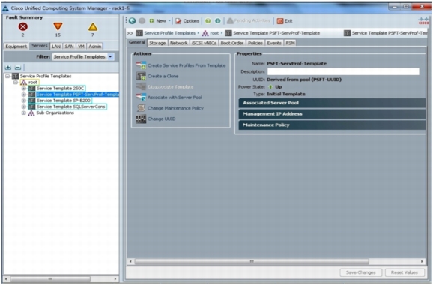Select the root organization in tree

coord(29,82)
